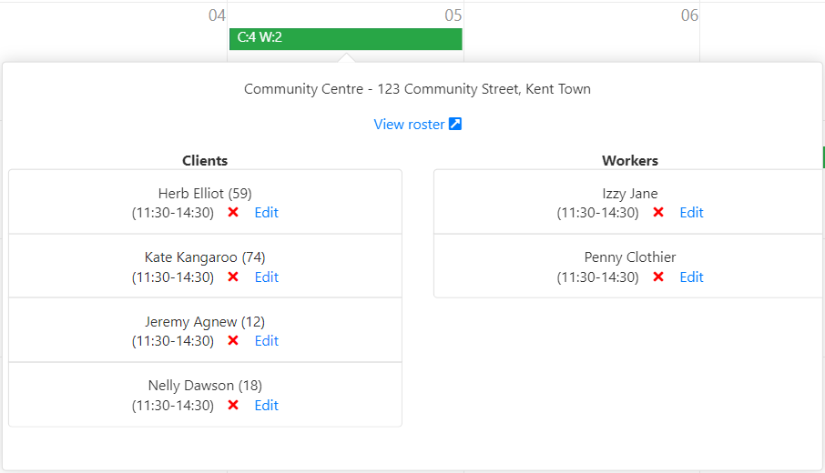This screenshot has width=825, height=473.
Task: Click Herb Elliot's time (11:30-14:30)
Action: click(173, 213)
